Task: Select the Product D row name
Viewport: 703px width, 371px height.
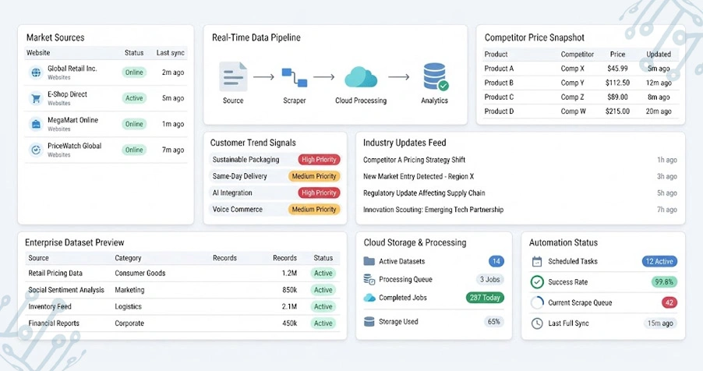Action: click(499, 111)
